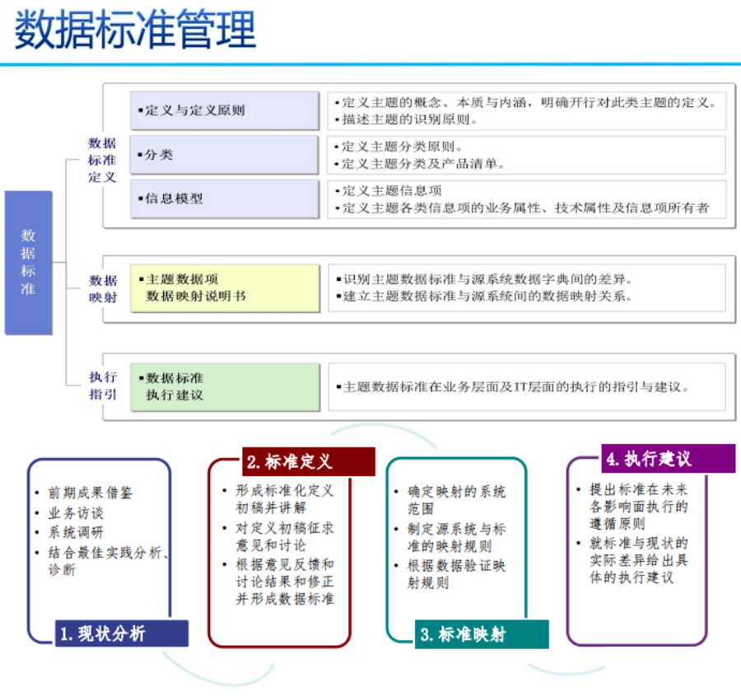Viewport: 741px width, 696px height.
Task: Click bullet 结合最佳实践分析、诊断
Action: coord(108,561)
